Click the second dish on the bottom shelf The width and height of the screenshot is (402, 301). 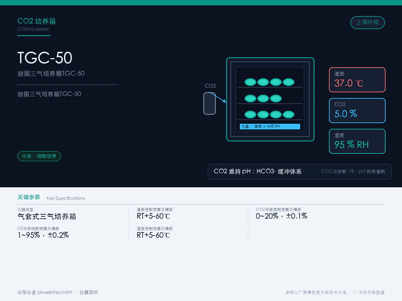263,115
